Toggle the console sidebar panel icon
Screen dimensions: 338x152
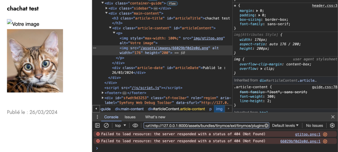pos(98,125)
